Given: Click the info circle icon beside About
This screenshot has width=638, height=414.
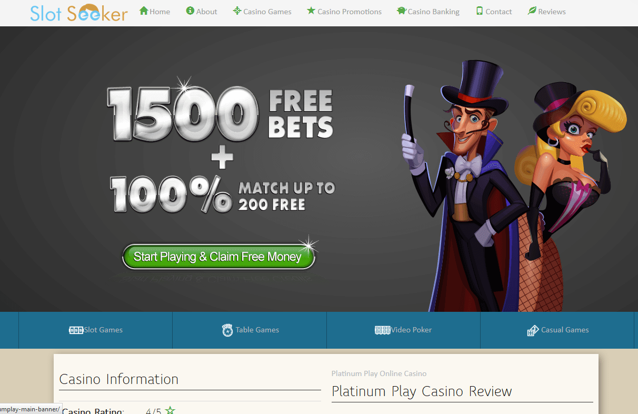Looking at the screenshot, I should click(190, 11).
